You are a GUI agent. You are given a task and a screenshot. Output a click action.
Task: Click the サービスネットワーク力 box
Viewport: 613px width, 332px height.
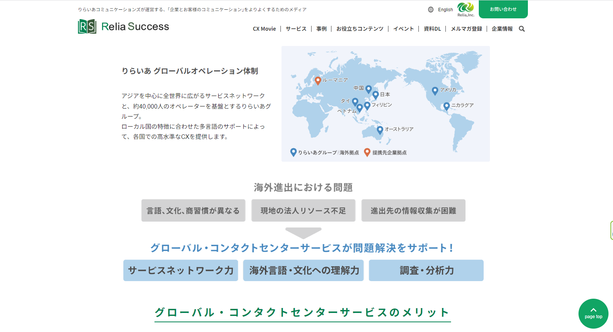pos(181,270)
